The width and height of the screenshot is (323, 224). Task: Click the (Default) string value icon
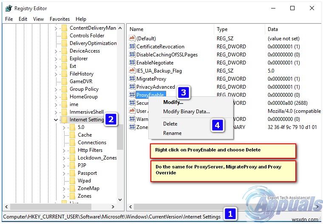132,38
